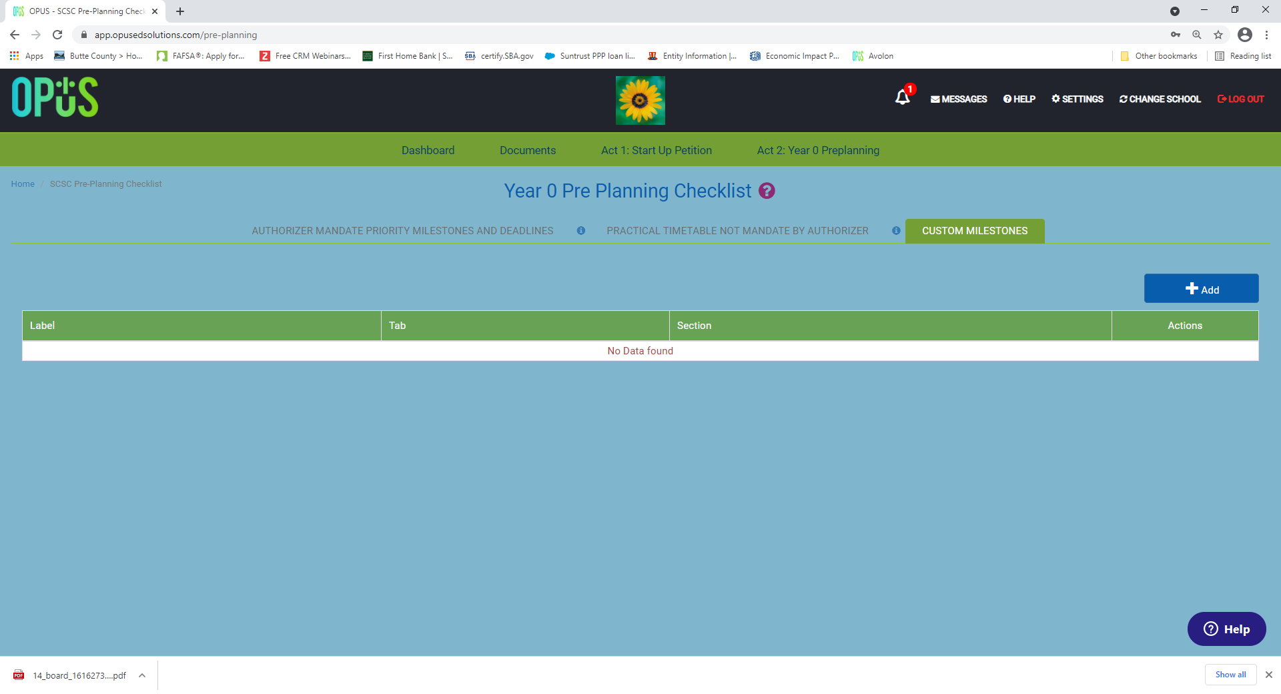
Task: Click the purple question mark beside checklist title
Action: [x=767, y=191]
